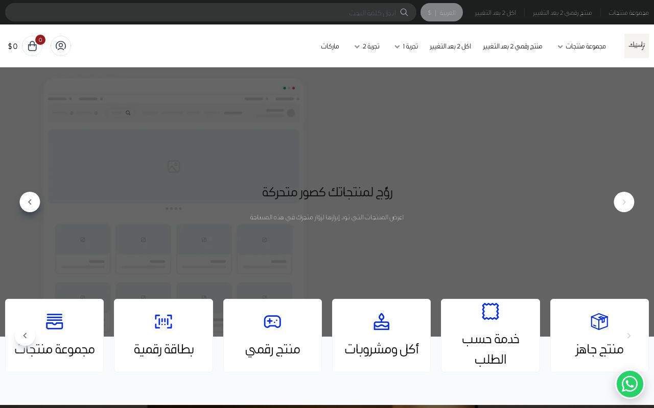654x408 pixels.
Task: Click the cart item count badge
Action: (x=40, y=40)
